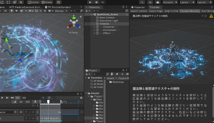The height and width of the screenshot is (123, 214).
Task: Toggle 2D view in Scene toolbar
Action: pos(5,11)
